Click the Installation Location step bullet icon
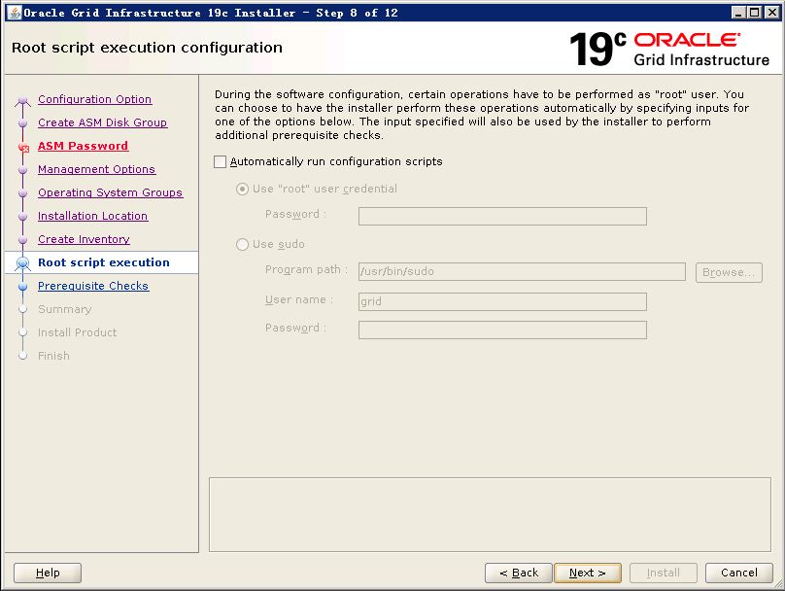 click(22, 217)
